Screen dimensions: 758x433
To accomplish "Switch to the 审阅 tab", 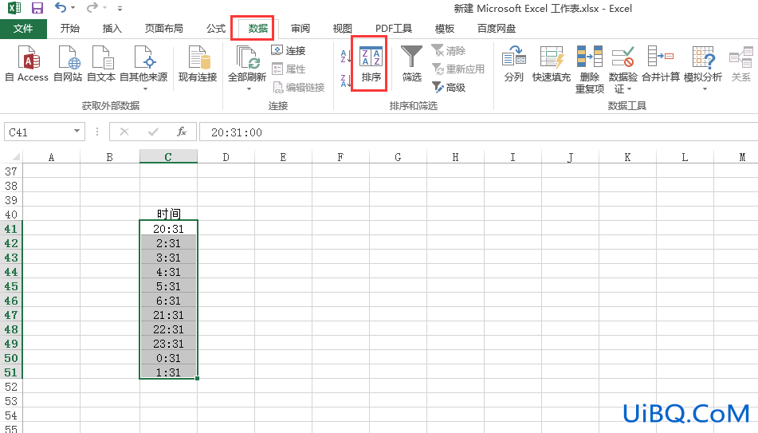I will (x=300, y=29).
